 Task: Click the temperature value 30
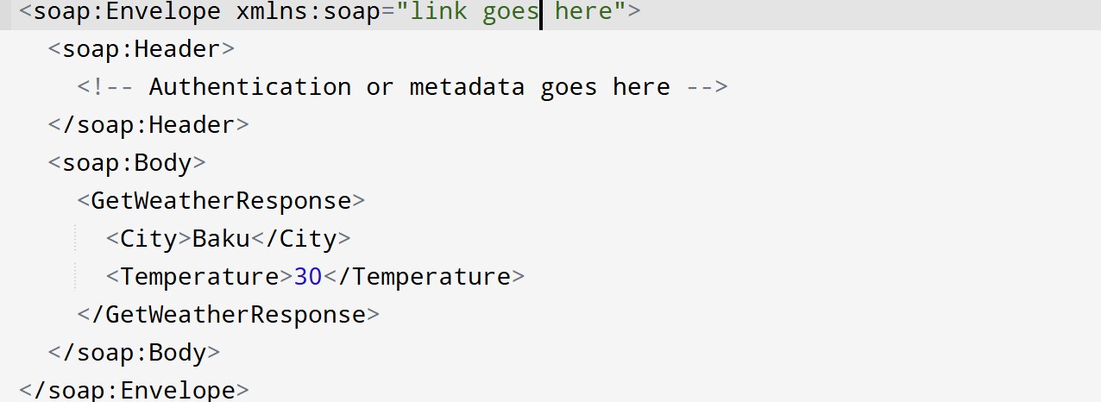tap(308, 277)
